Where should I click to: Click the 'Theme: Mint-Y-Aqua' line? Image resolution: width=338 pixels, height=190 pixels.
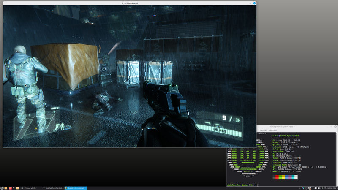286,158
